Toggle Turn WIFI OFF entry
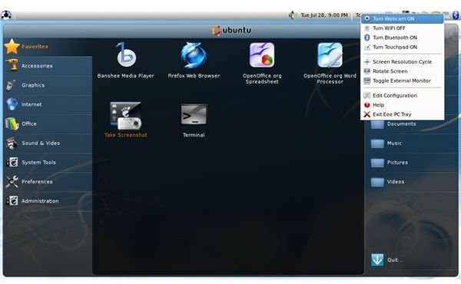 (402, 28)
